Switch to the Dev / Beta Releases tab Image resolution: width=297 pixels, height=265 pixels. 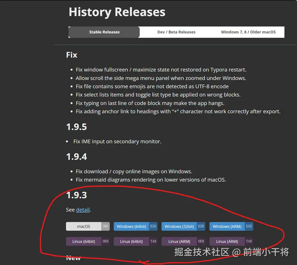(176, 32)
